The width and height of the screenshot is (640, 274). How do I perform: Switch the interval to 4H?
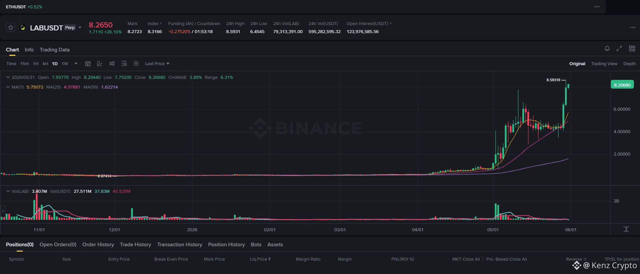(x=45, y=63)
